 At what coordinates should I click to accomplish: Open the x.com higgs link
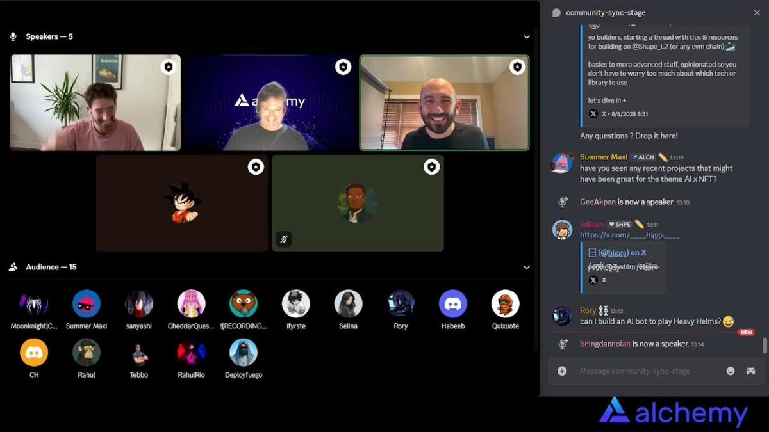[x=630, y=235]
